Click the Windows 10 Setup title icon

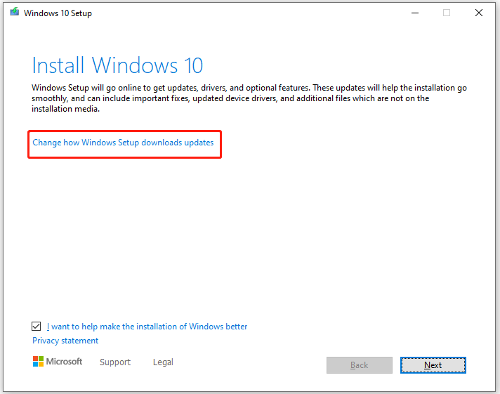[x=14, y=13]
